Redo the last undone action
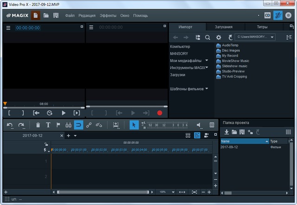Screen dimensions: 297x205 21,125
